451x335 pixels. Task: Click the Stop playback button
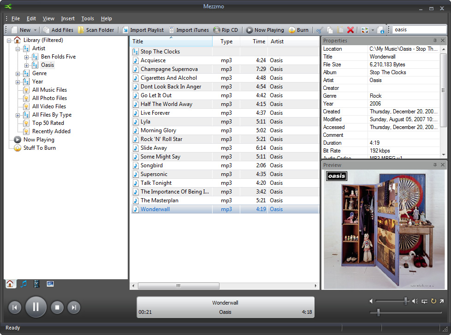point(57,307)
